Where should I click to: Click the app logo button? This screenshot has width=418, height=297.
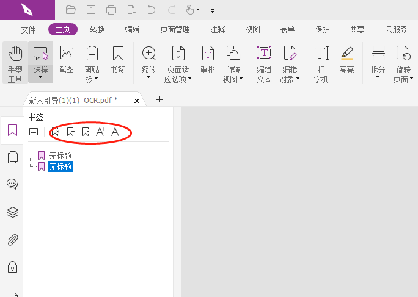click(x=28, y=10)
